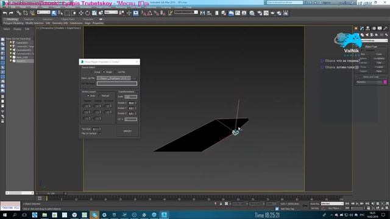Select the List File radio button
The width and height of the screenshot is (390, 219).
click(x=115, y=72)
